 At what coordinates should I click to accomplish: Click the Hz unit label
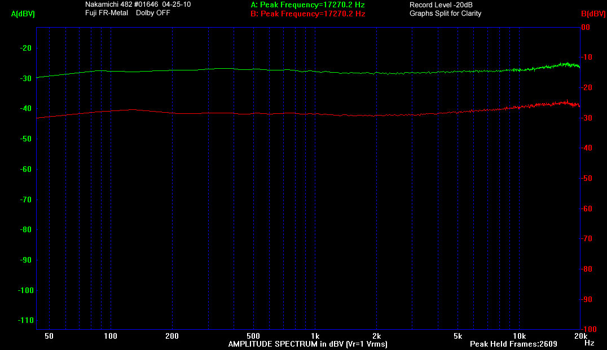tap(589, 343)
